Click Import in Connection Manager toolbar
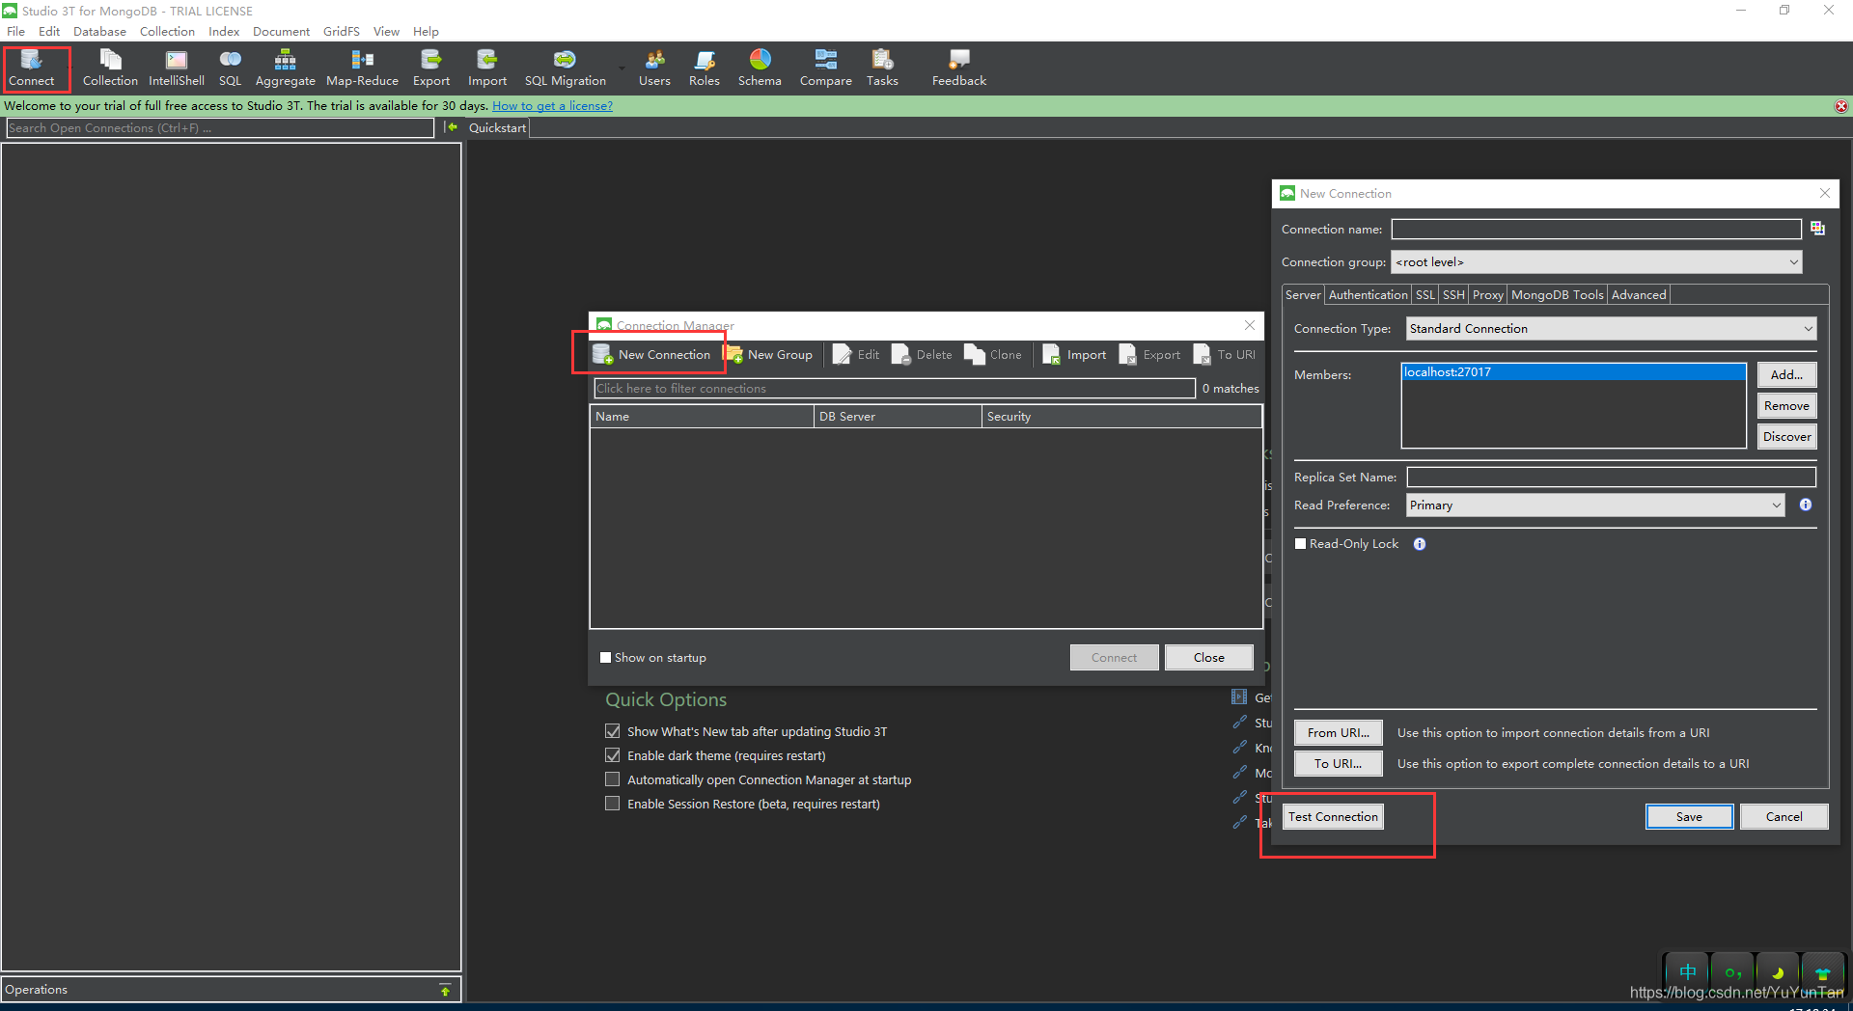This screenshot has width=1853, height=1011. pos(1074,355)
